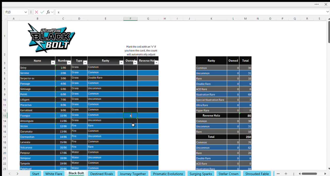Expand the formula bar chevron
The width and height of the screenshot is (330, 176).
tap(327, 12)
